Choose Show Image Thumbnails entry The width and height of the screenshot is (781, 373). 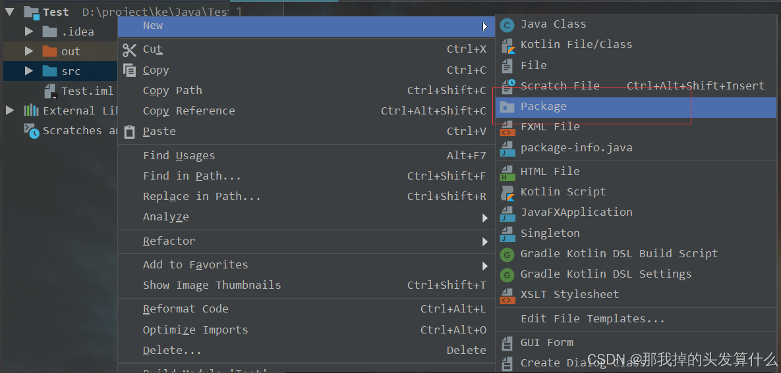[306, 286]
